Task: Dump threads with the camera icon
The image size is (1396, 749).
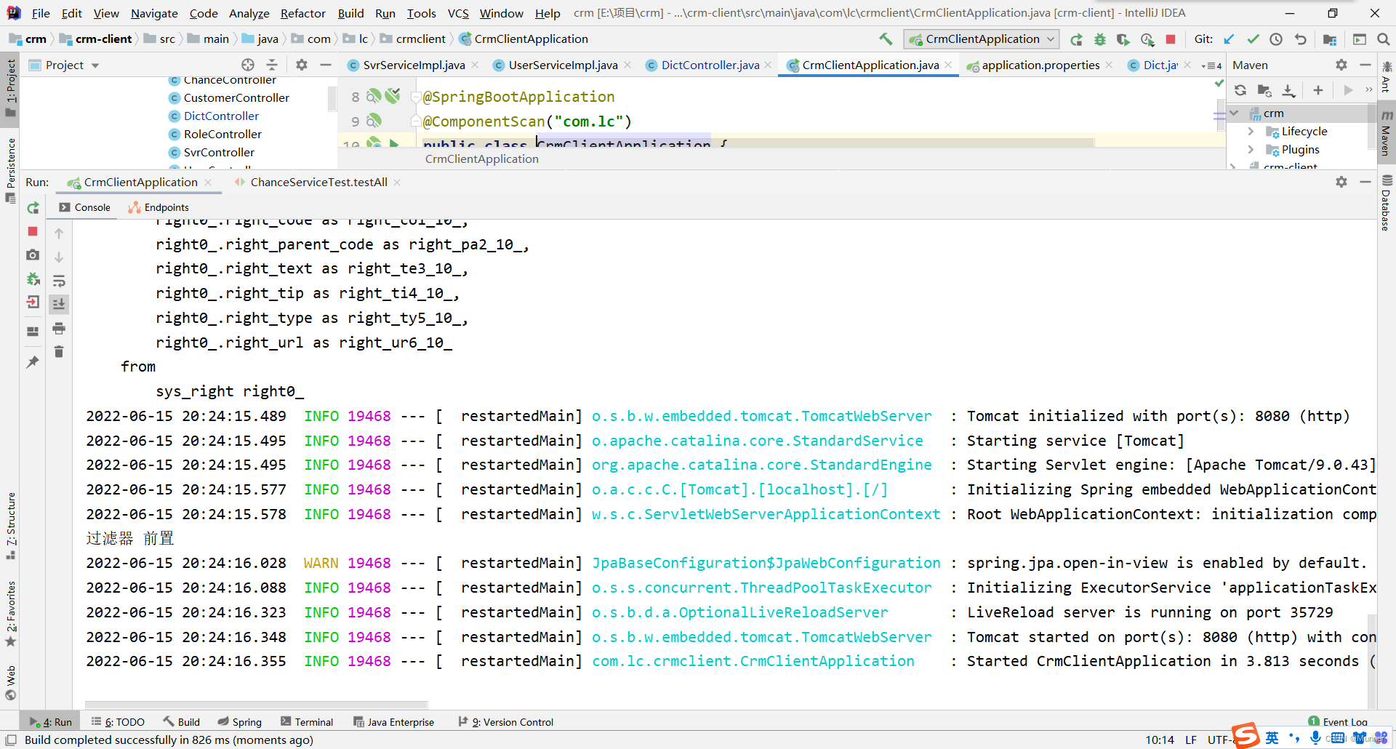Action: (33, 255)
